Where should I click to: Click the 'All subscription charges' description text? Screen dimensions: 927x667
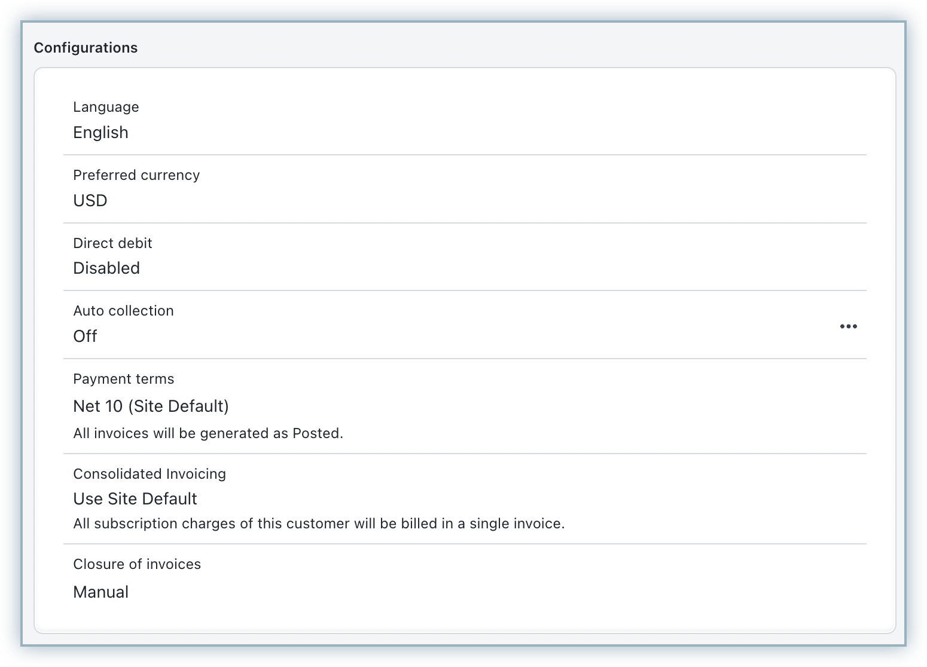pyautogui.click(x=319, y=524)
